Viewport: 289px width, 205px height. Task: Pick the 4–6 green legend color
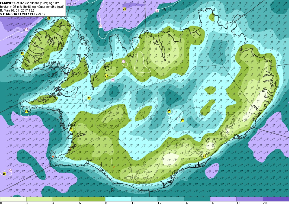tap(66, 199)
